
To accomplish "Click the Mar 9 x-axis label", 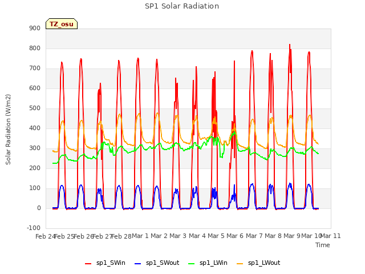I will tap(292, 236).
